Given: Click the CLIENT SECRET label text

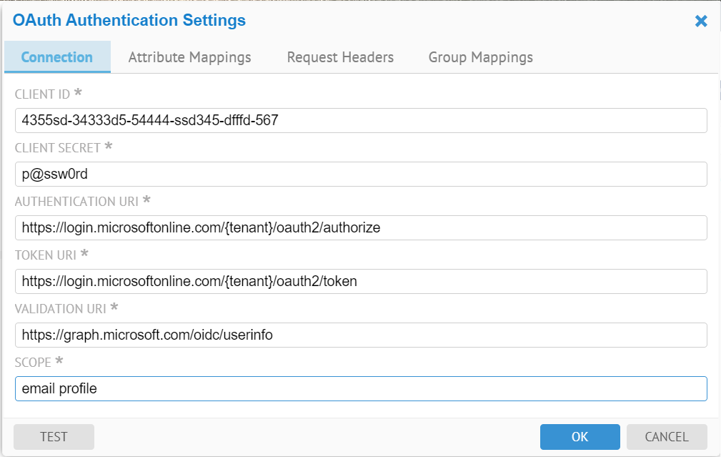Looking at the screenshot, I should tap(57, 148).
